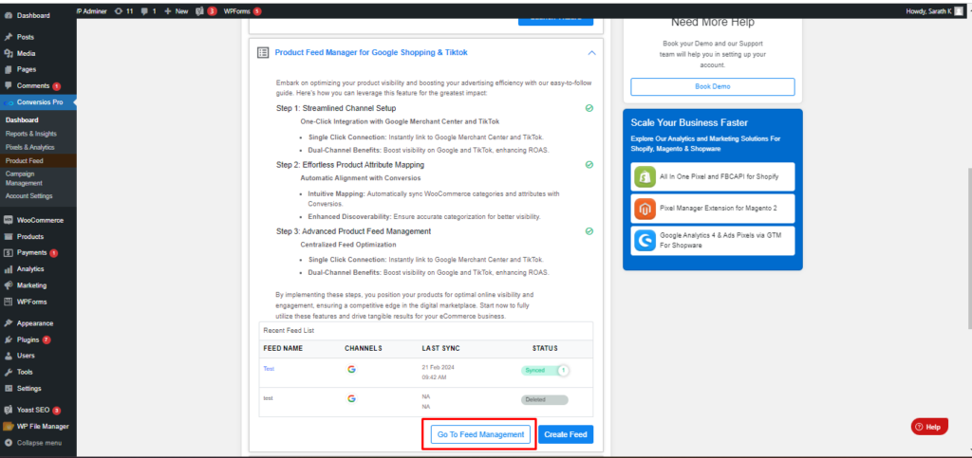This screenshot has height=458, width=972.
Task: Open Pixel Manager Extension for Magento 2
Action: pyautogui.click(x=712, y=209)
